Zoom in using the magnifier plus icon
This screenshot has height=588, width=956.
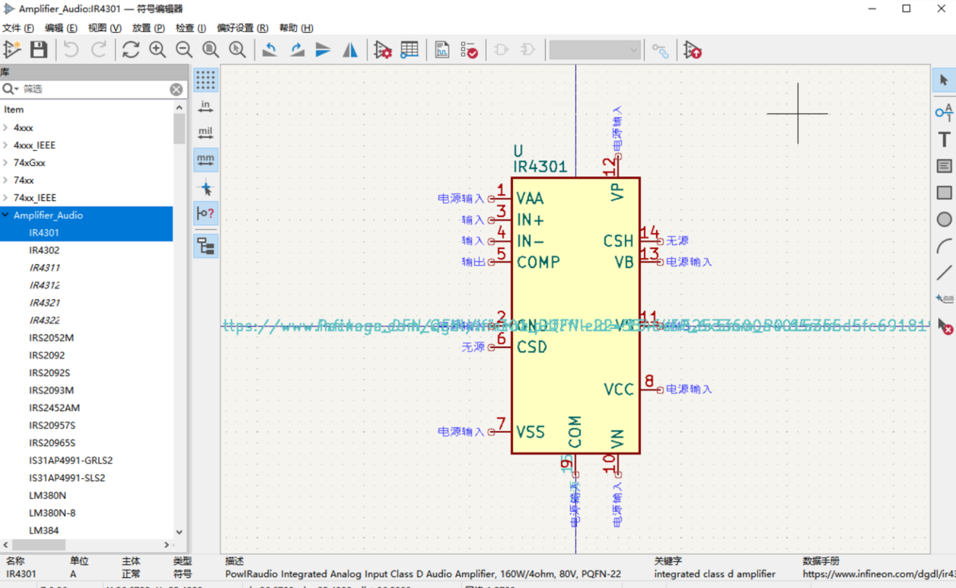tap(158, 50)
